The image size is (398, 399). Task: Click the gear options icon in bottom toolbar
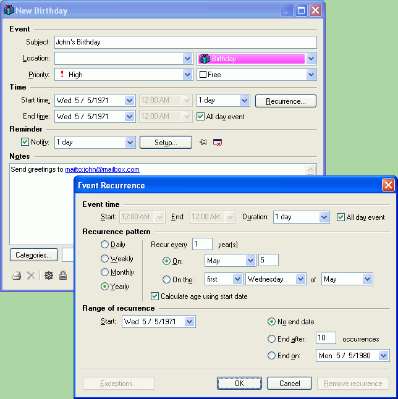(x=49, y=275)
